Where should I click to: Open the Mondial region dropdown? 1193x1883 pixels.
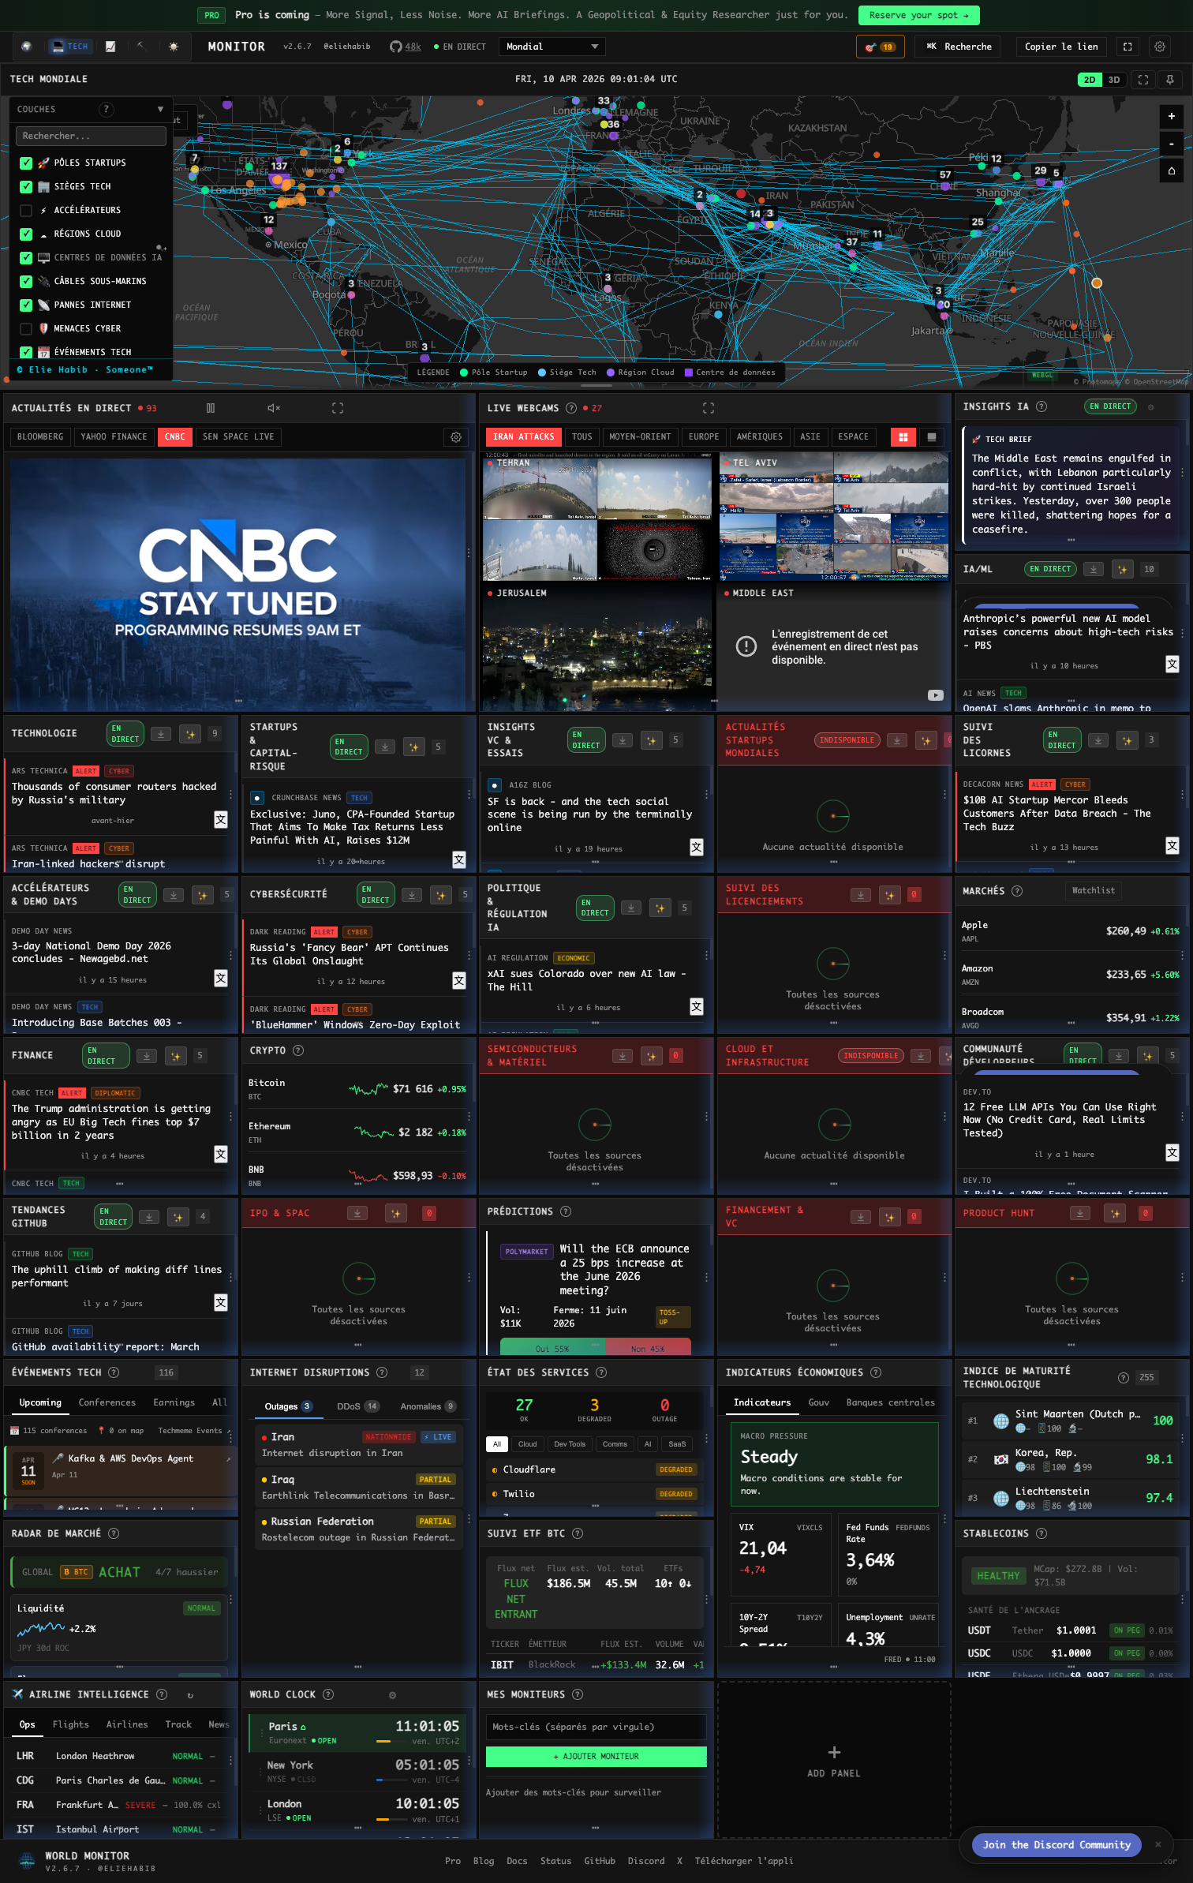point(552,47)
